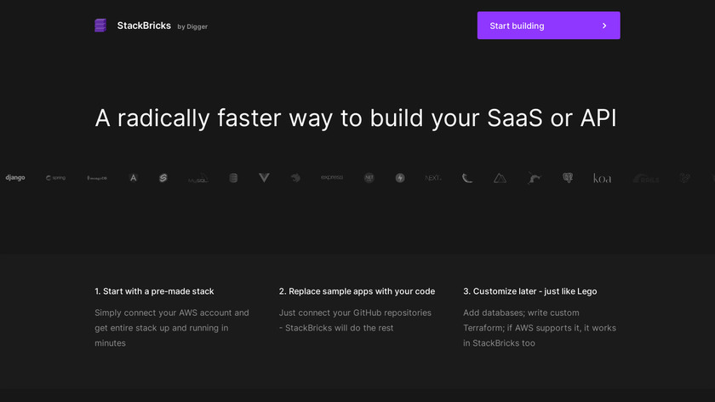Viewport: 715px width, 402px height.
Task: Click the Next.js logo
Action: (433, 178)
